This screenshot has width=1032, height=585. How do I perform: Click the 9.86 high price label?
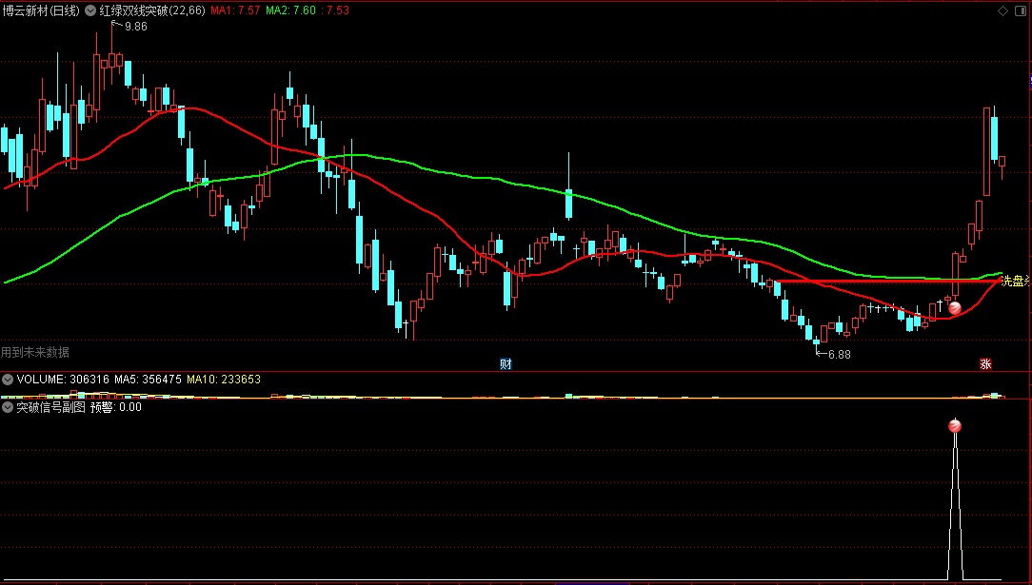[135, 27]
